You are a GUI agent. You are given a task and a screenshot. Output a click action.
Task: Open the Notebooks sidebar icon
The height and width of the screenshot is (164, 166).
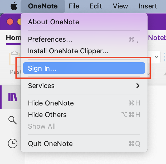point(13,97)
